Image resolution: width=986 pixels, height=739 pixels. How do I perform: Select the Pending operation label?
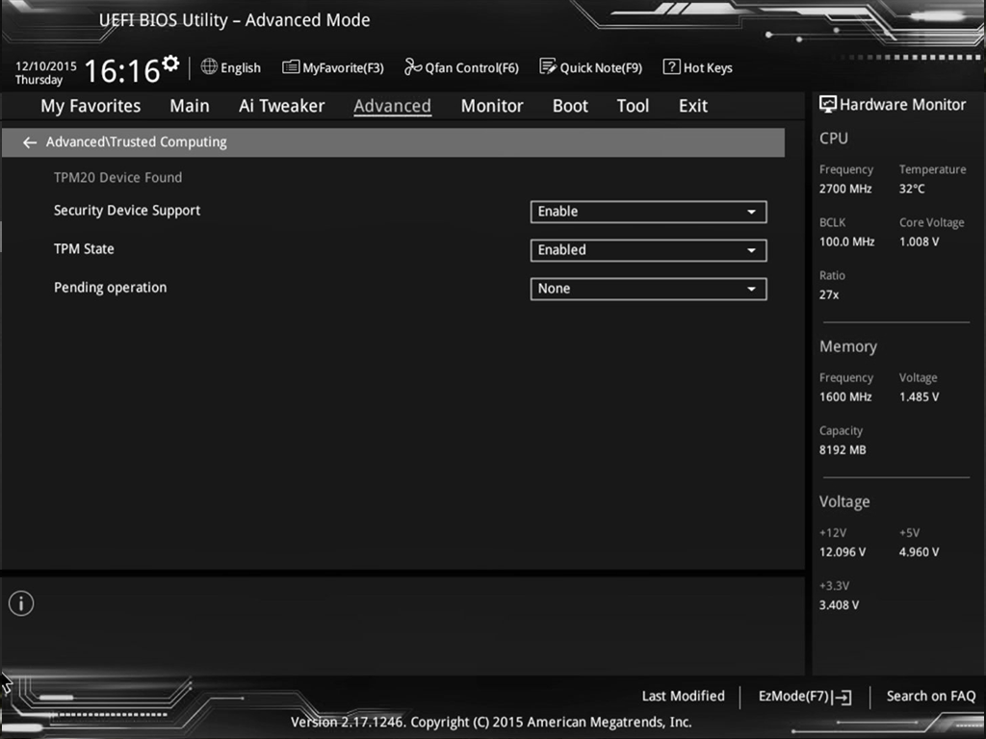tap(110, 288)
